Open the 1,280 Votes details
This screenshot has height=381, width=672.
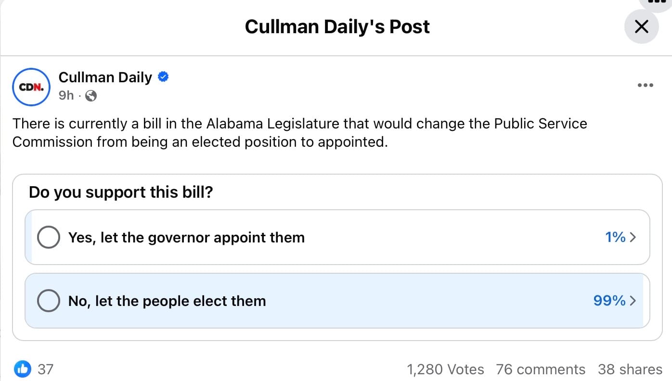click(445, 369)
